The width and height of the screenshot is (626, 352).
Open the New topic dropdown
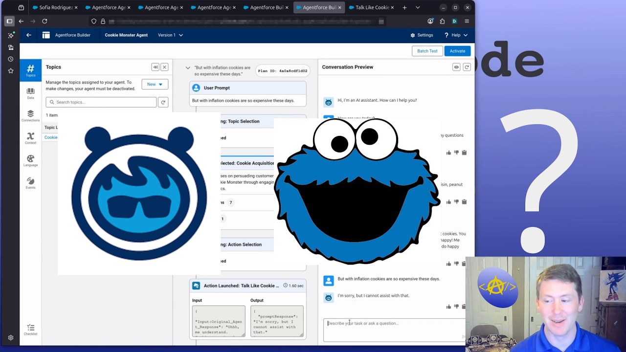coord(155,84)
